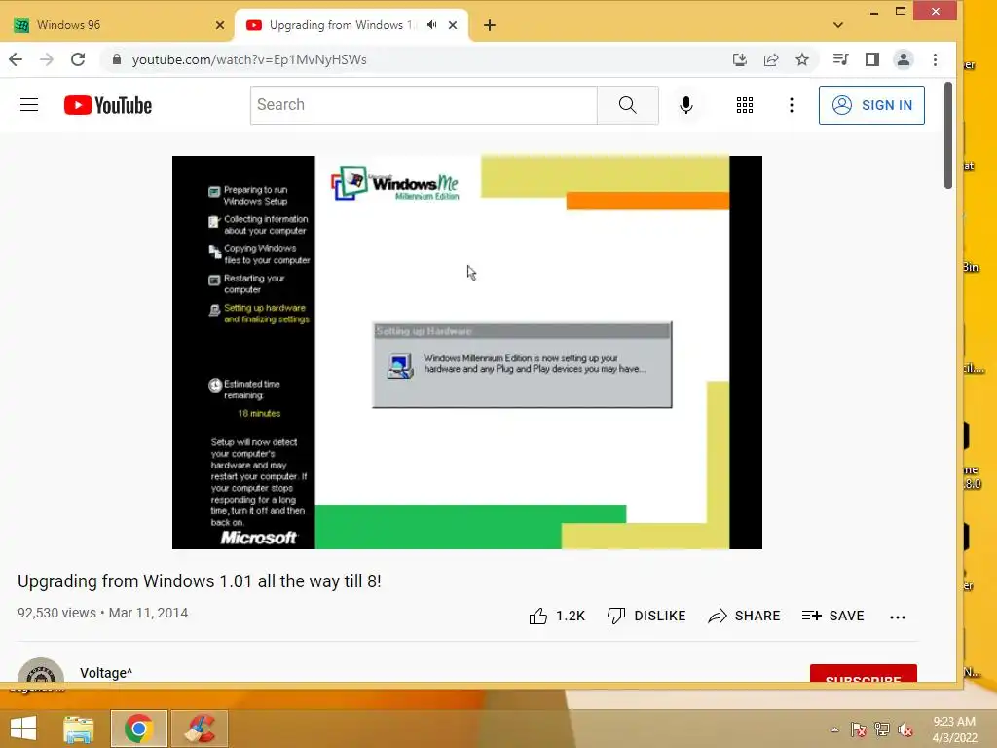Close the Windows 96 tab

(x=220, y=25)
